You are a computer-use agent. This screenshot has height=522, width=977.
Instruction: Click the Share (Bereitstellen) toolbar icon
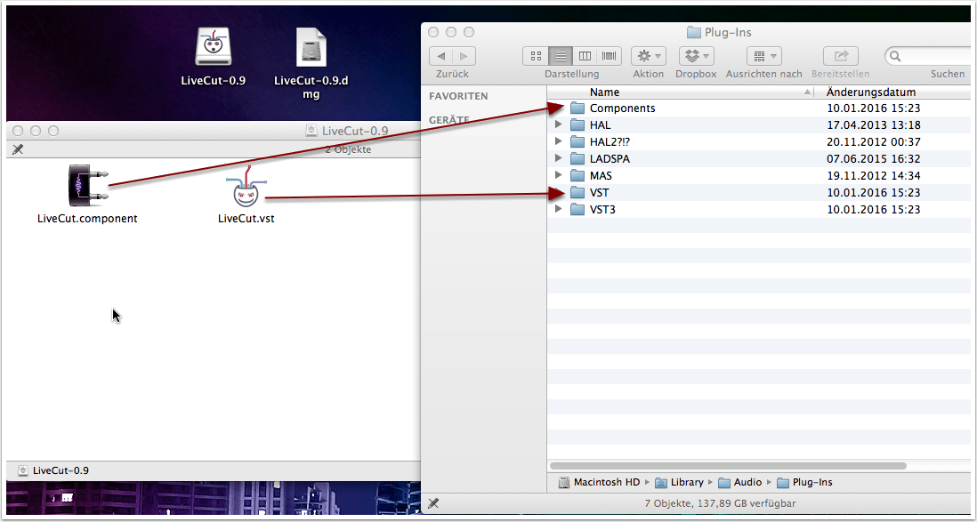840,56
